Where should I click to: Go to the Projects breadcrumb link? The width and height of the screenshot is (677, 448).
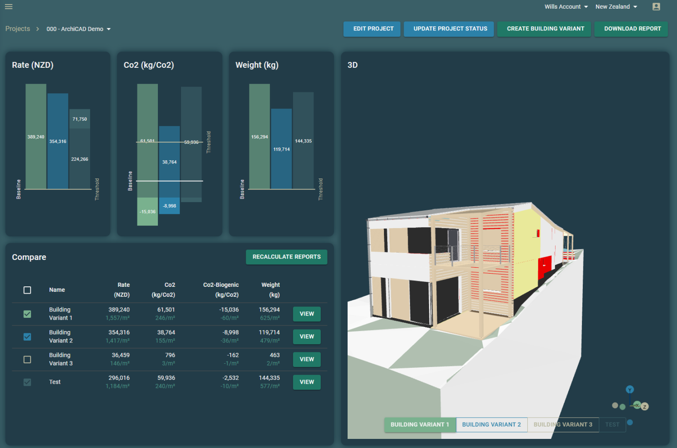coord(18,29)
